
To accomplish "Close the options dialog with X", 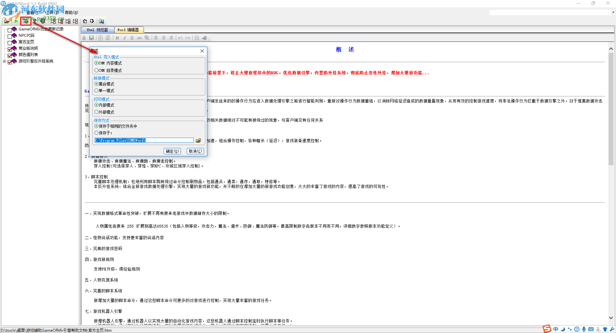I will tap(202, 51).
